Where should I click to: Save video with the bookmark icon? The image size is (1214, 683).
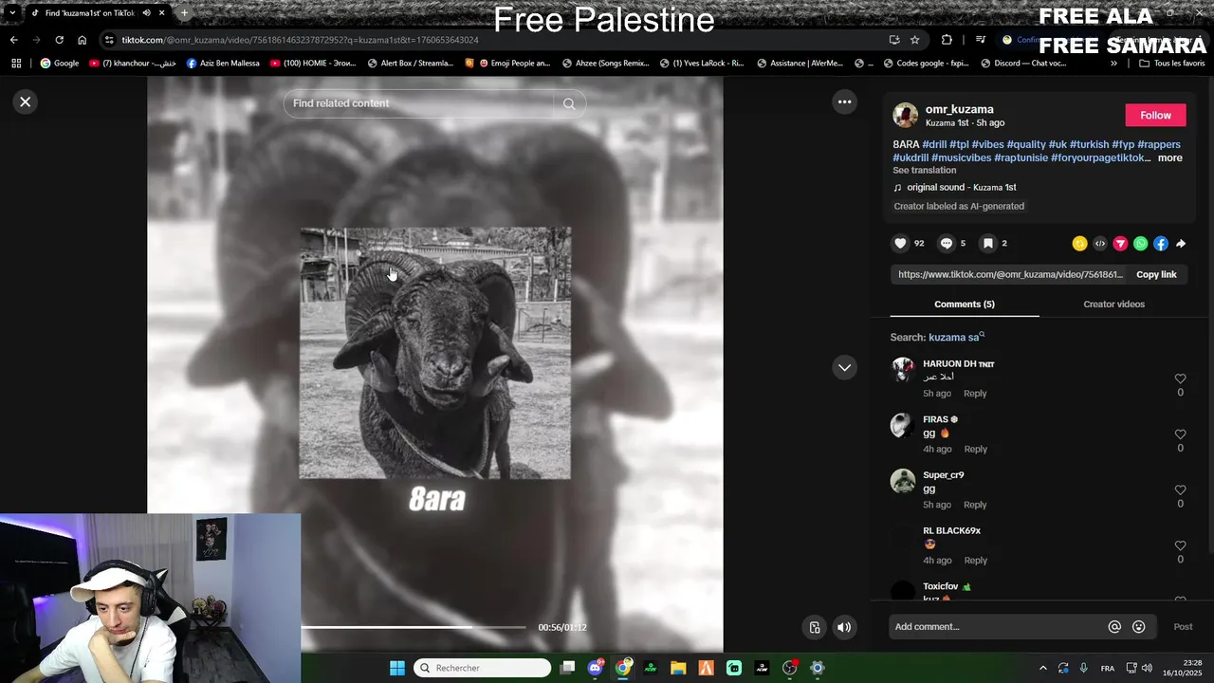[x=987, y=244]
